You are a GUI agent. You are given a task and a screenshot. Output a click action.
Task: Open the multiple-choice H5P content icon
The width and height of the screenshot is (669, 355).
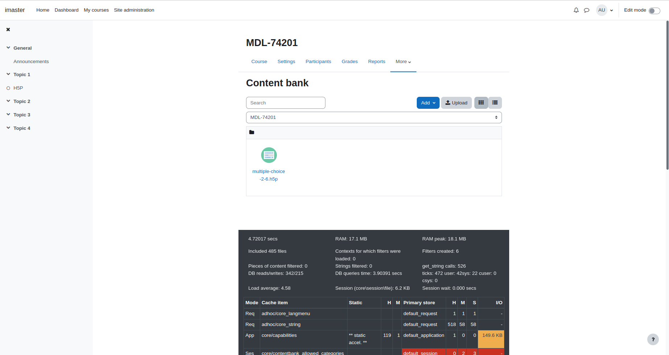269,155
